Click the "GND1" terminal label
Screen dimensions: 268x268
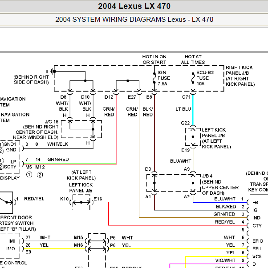pyautogui.click(x=10, y=144)
